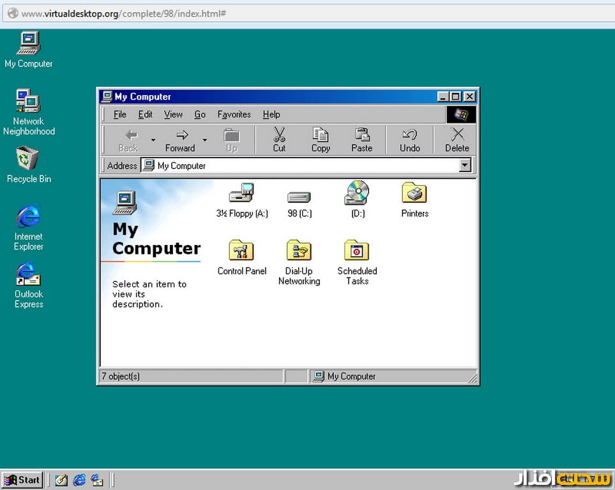Image resolution: width=615 pixels, height=490 pixels.
Task: Open the Control Panel folder icon
Action: tap(241, 251)
